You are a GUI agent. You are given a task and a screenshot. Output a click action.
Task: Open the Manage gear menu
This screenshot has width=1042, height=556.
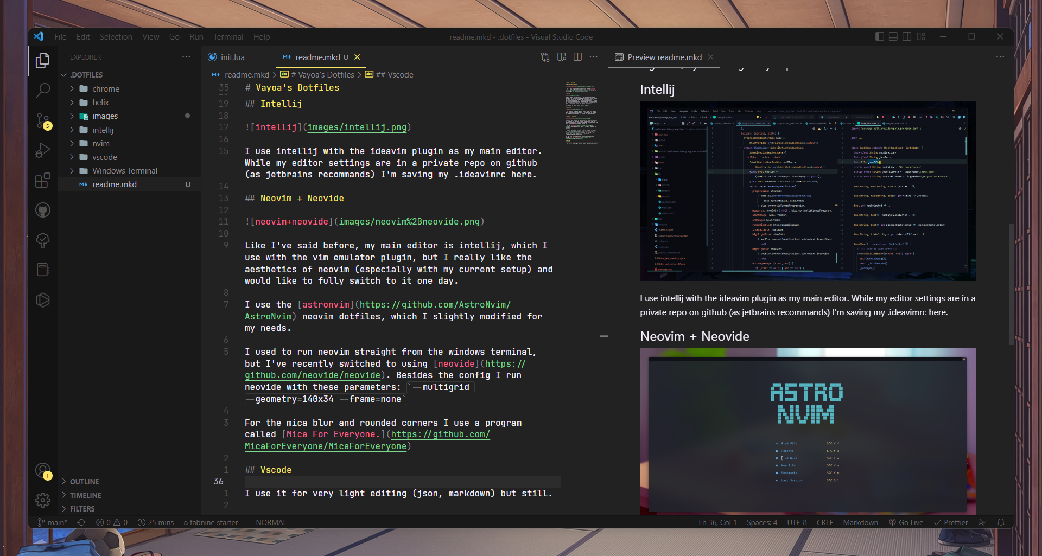42,500
